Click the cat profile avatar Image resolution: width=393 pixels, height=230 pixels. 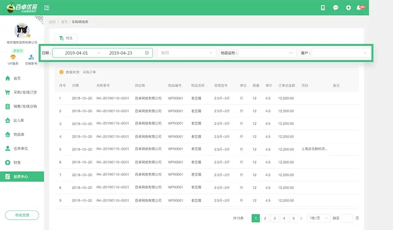coord(22,31)
